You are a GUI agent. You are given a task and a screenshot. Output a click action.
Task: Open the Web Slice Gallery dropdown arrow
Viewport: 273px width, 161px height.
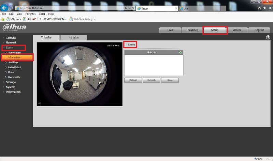pos(95,19)
